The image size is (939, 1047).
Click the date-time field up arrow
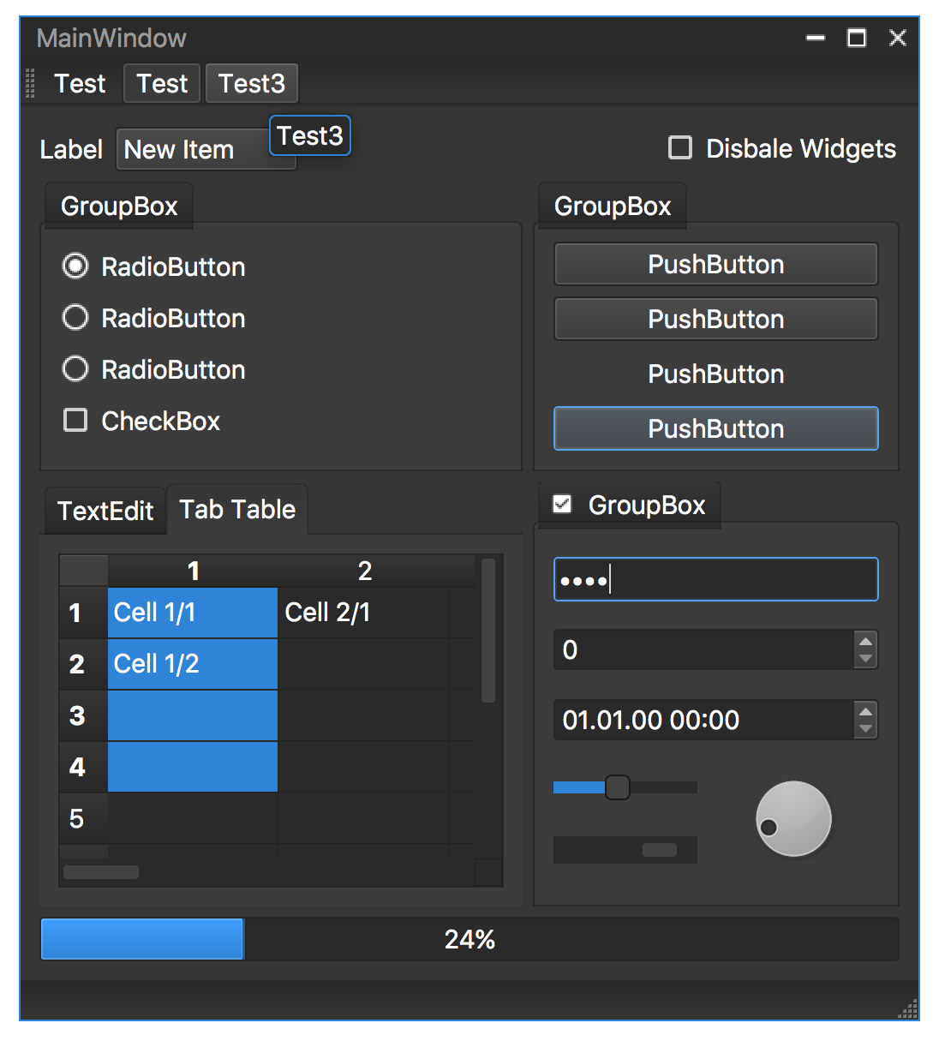point(865,711)
